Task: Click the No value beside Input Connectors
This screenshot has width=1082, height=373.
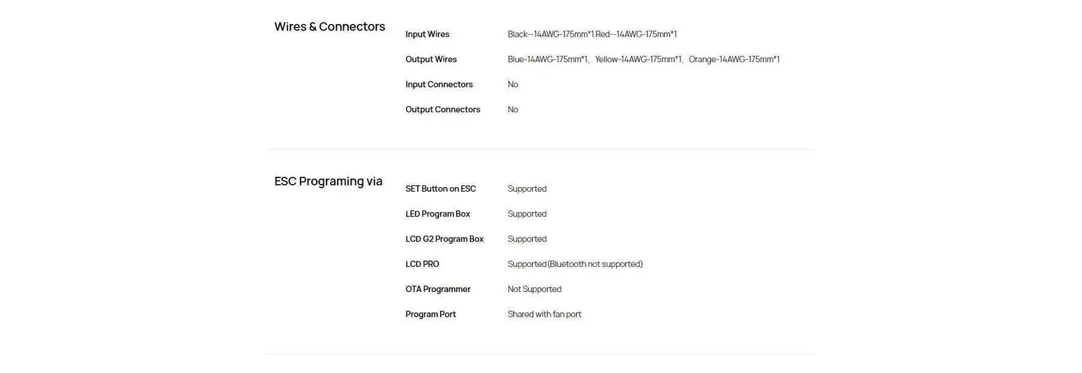Action: (513, 85)
